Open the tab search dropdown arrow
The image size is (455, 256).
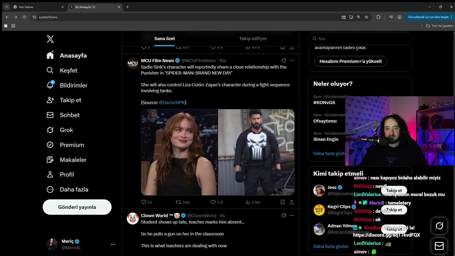click(6, 7)
